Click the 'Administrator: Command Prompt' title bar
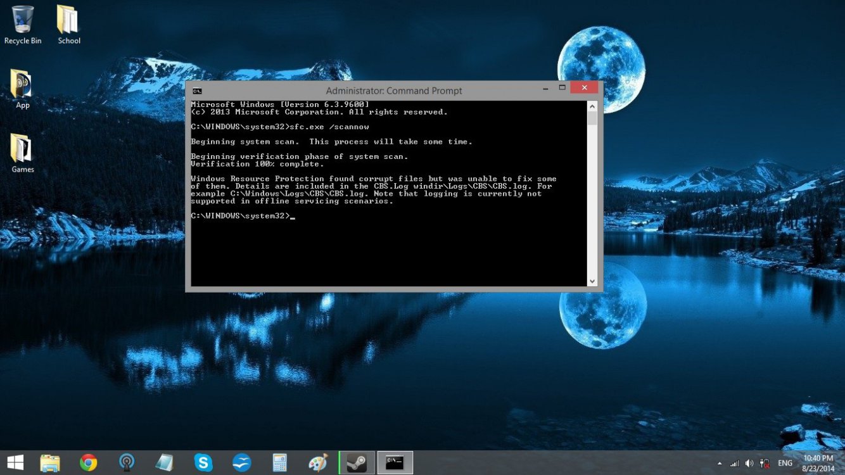 (394, 91)
